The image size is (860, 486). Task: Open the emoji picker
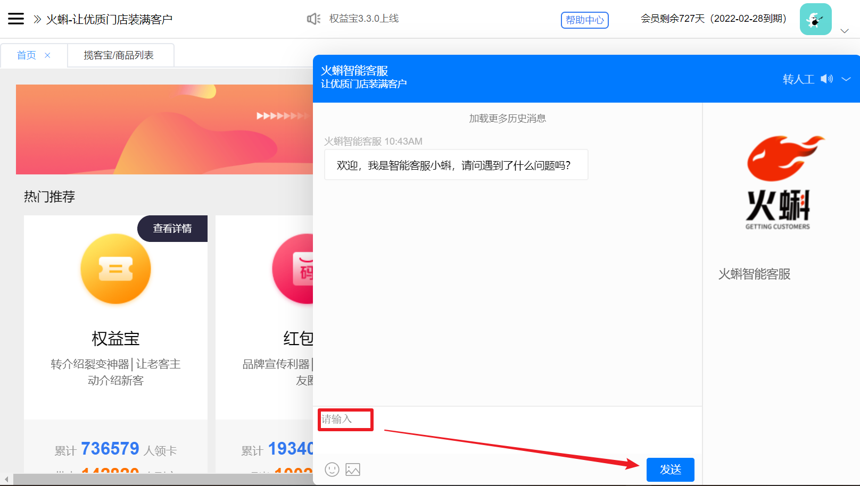coord(332,470)
